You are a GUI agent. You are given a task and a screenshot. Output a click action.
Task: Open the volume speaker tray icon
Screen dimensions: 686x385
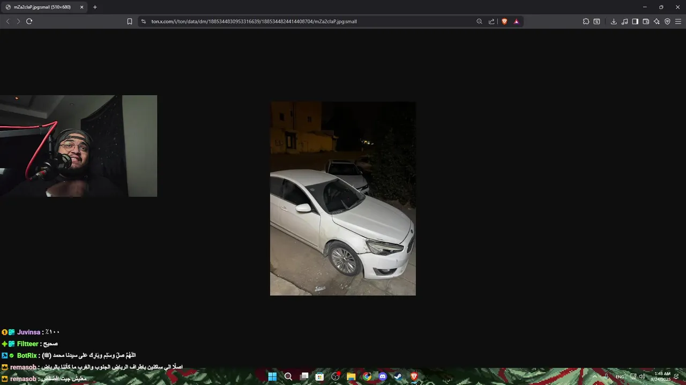[x=642, y=376]
